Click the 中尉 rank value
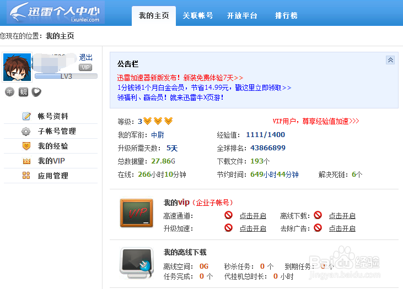 coord(157,135)
